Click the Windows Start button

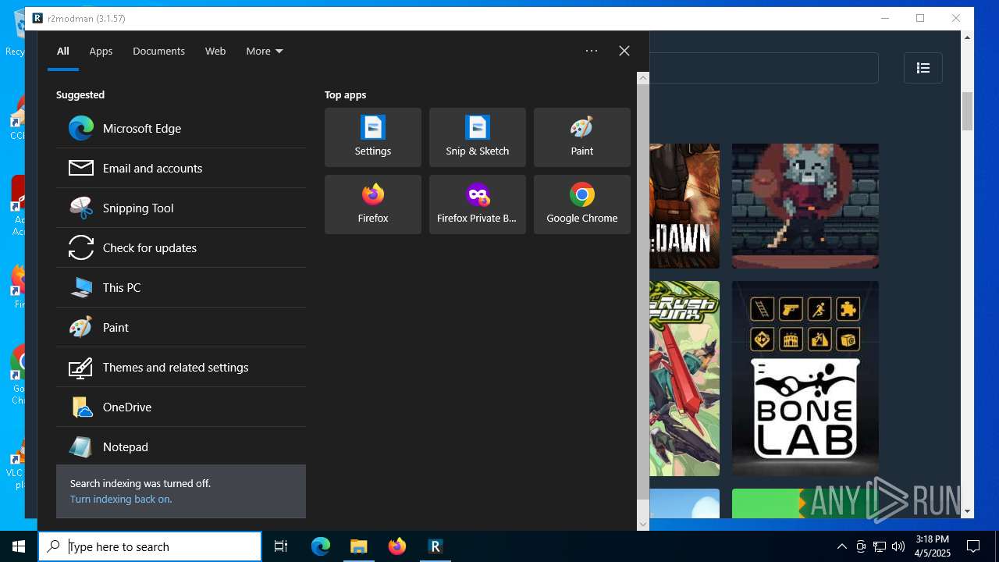pyautogui.click(x=19, y=546)
